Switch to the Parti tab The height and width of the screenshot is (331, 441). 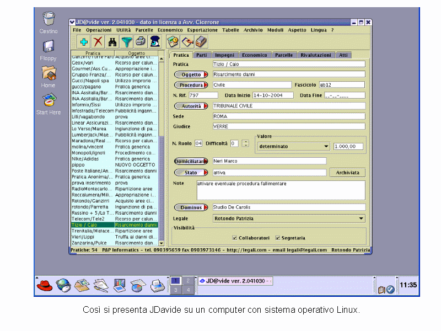click(201, 55)
